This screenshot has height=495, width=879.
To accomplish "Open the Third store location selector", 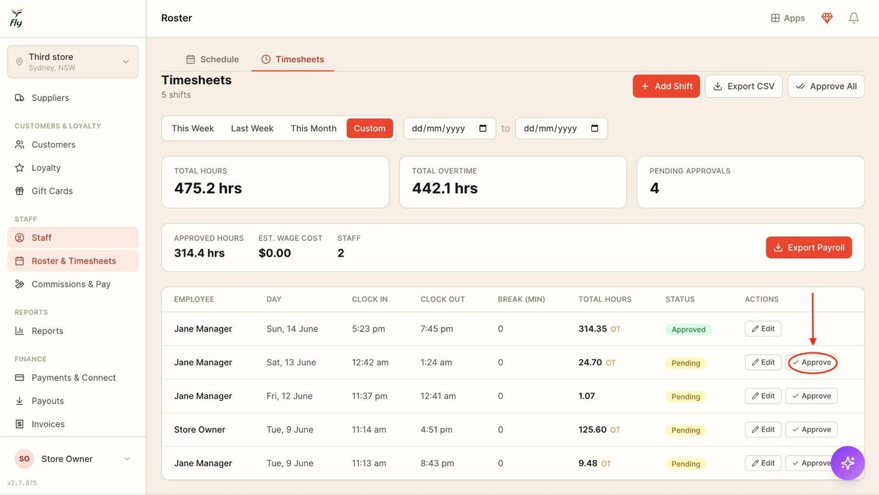I will tap(73, 62).
